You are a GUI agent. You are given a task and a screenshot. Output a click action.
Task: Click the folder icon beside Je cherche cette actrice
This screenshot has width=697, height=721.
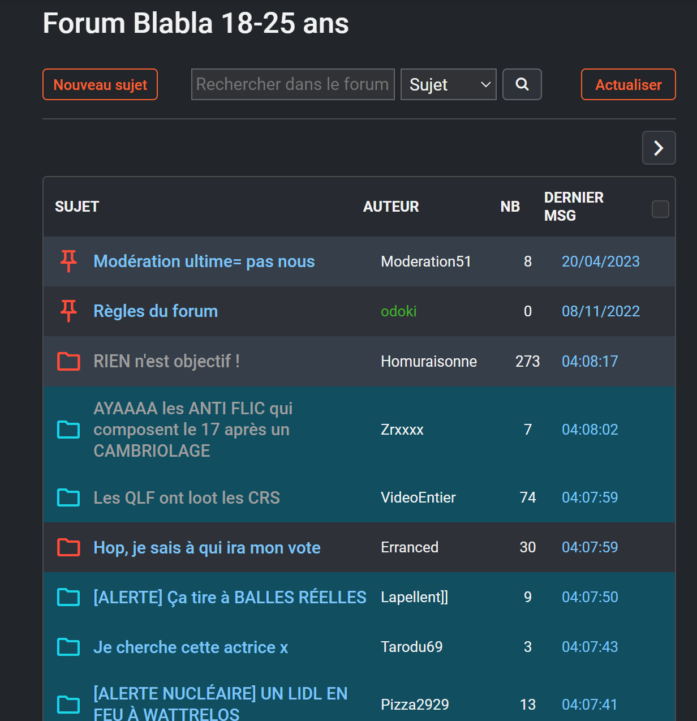pos(68,647)
